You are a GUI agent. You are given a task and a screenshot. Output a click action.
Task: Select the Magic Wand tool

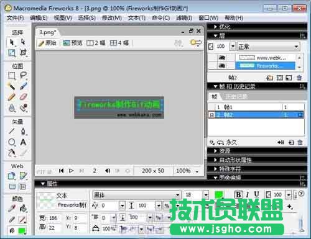(12, 86)
